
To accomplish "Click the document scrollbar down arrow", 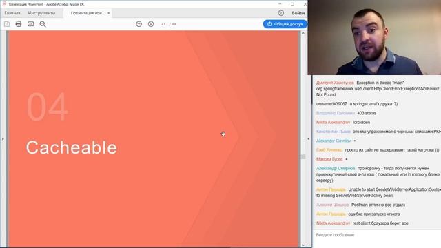I will (x=303, y=245).
